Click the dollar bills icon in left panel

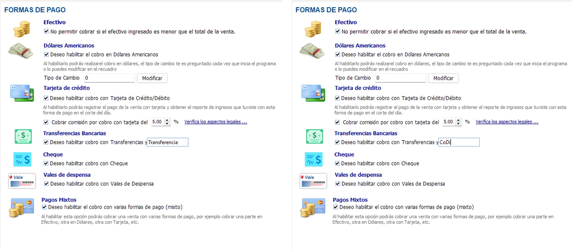21,51
